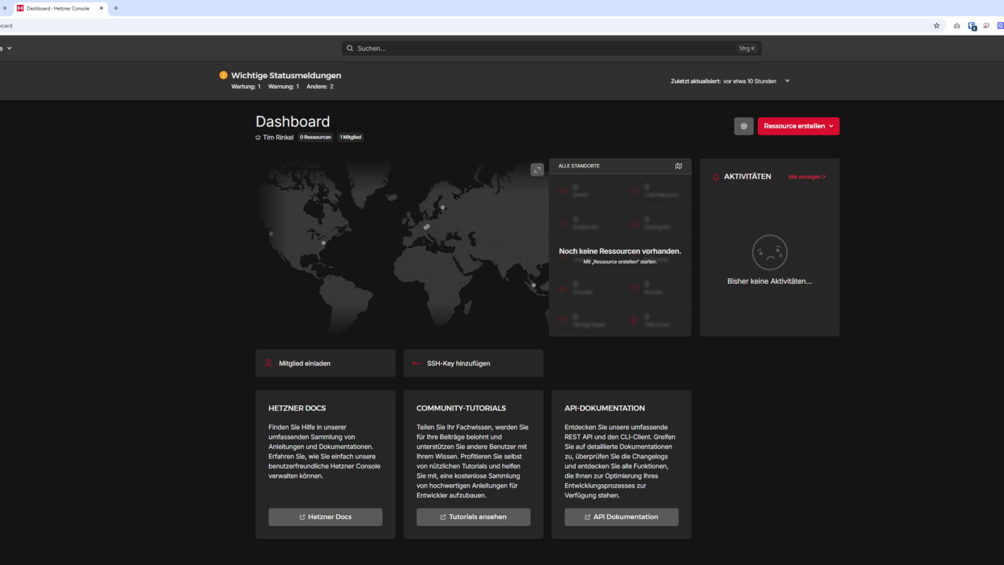The image size is (1004, 565).
Task: Open dashboard settings with the gear button
Action: click(x=744, y=126)
